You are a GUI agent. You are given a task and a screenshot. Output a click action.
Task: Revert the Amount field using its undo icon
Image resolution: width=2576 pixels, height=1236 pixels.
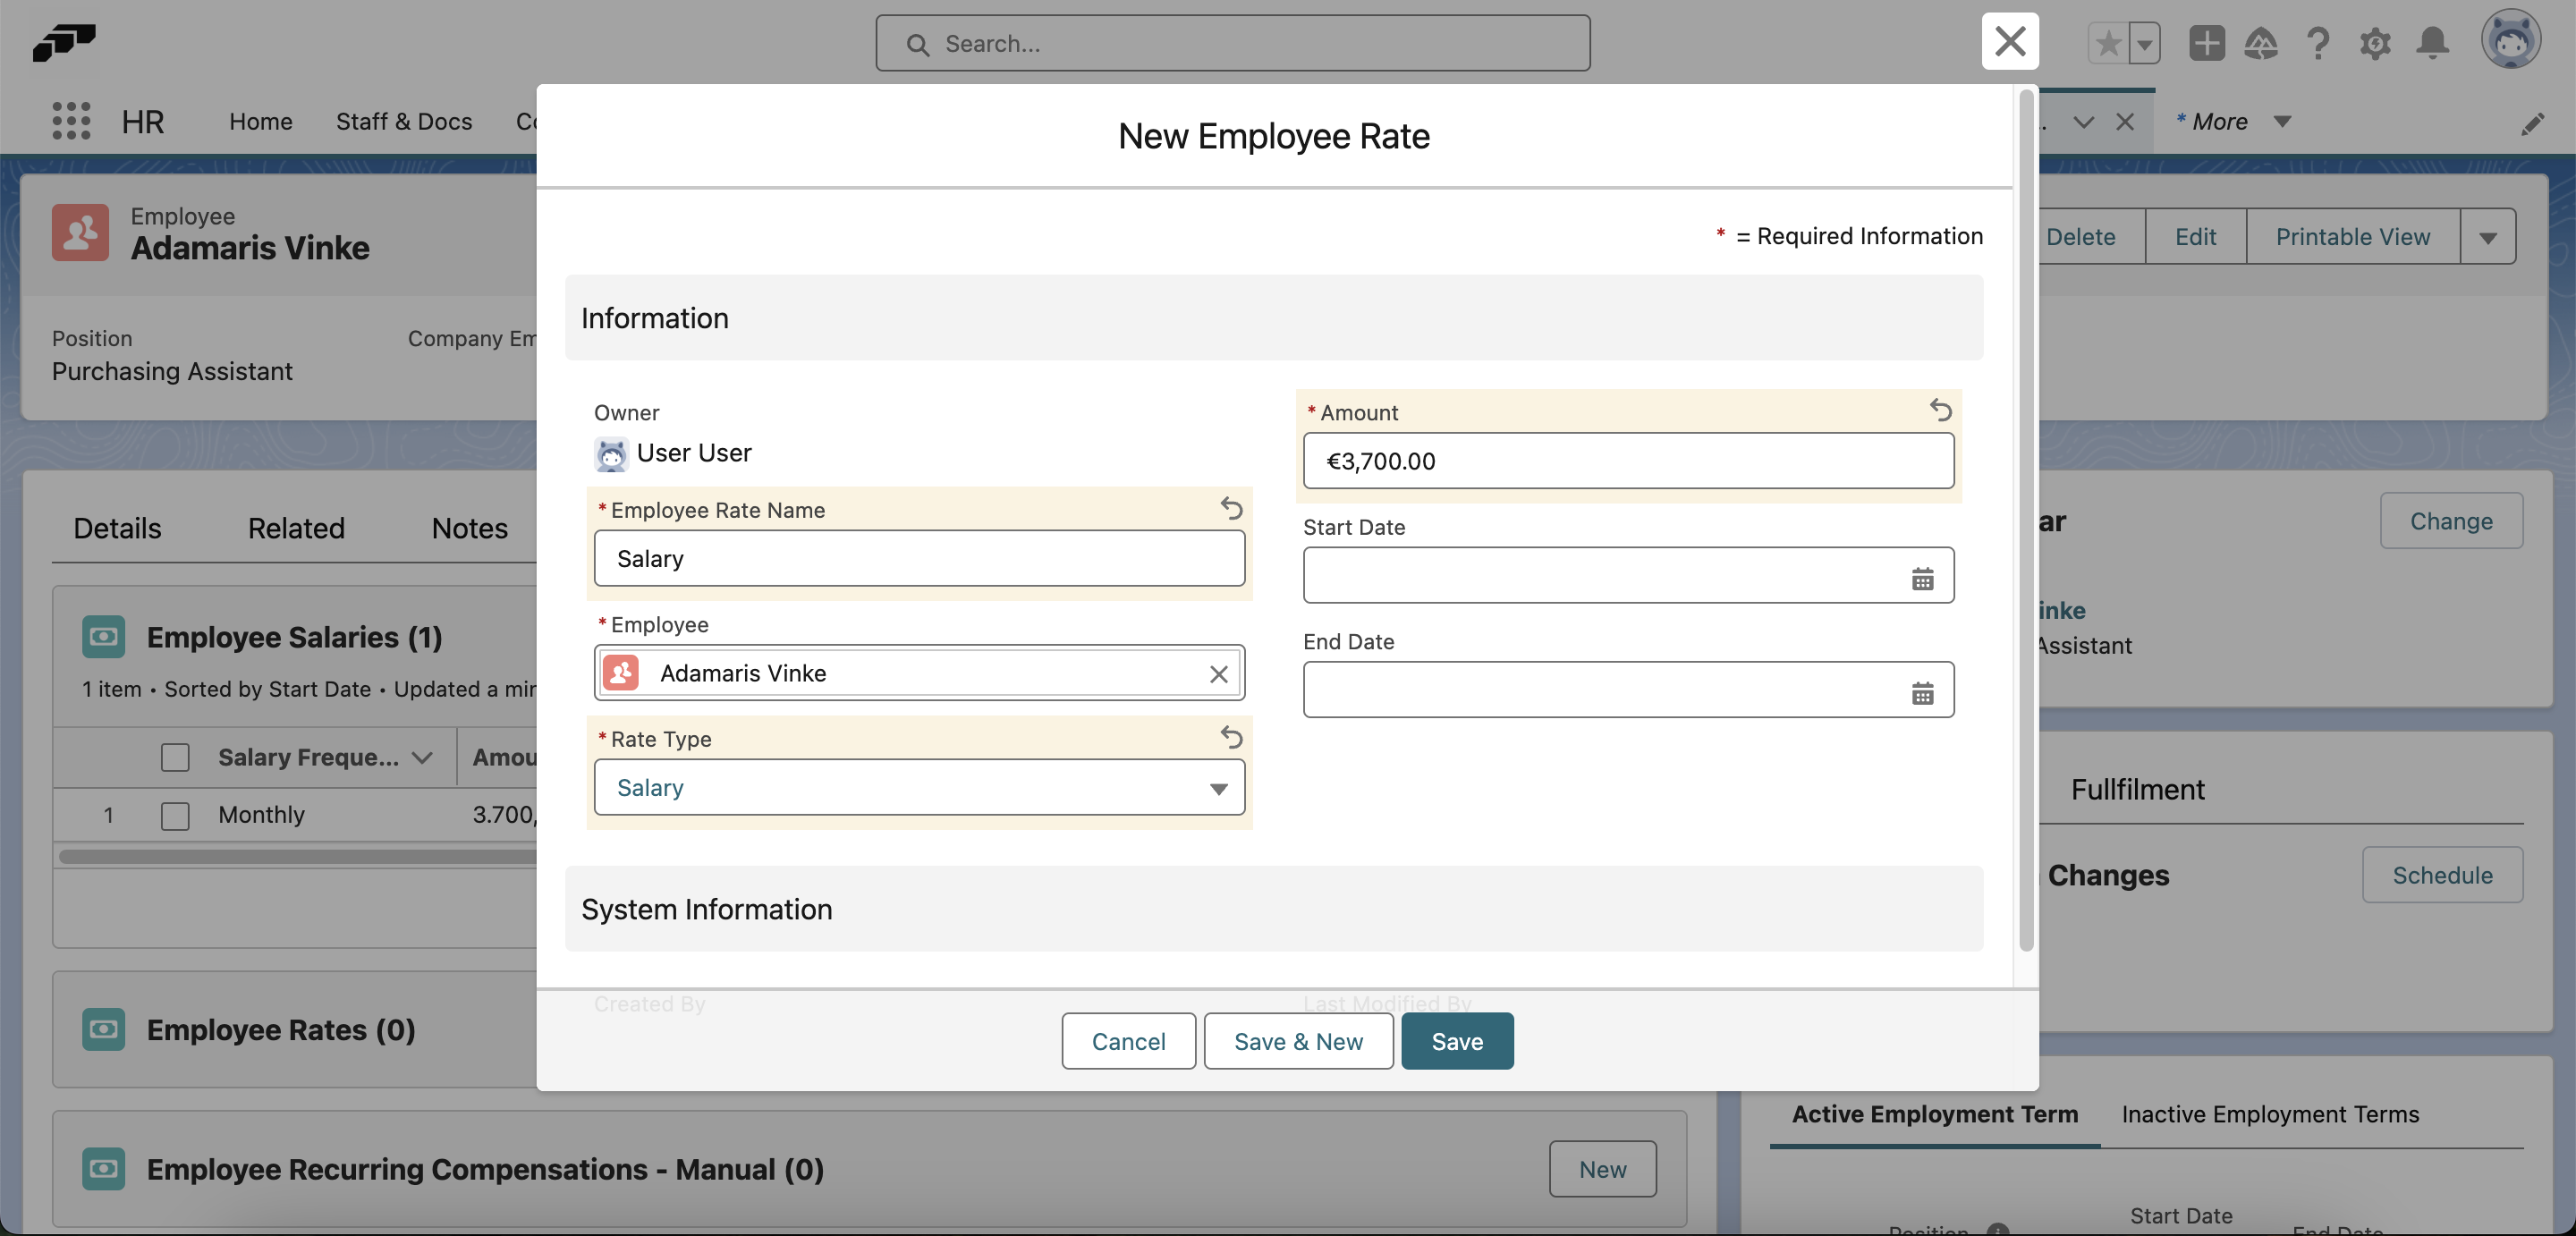click(x=1941, y=410)
